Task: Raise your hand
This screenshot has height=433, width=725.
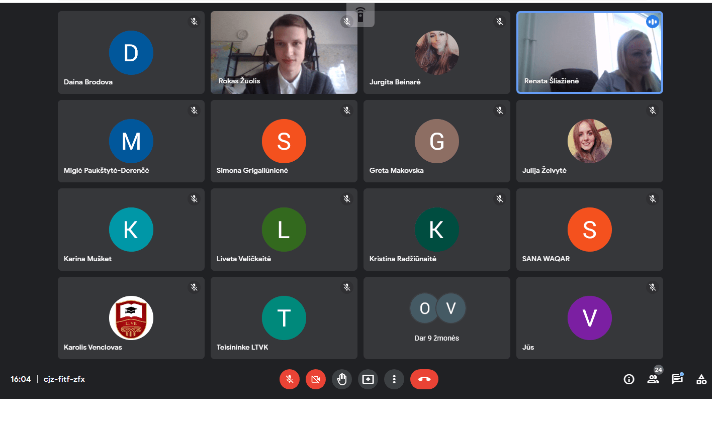Action: pyautogui.click(x=342, y=379)
